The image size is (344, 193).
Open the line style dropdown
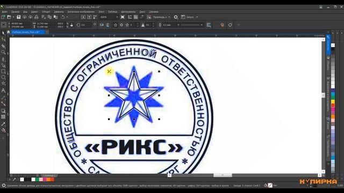click(202, 25)
